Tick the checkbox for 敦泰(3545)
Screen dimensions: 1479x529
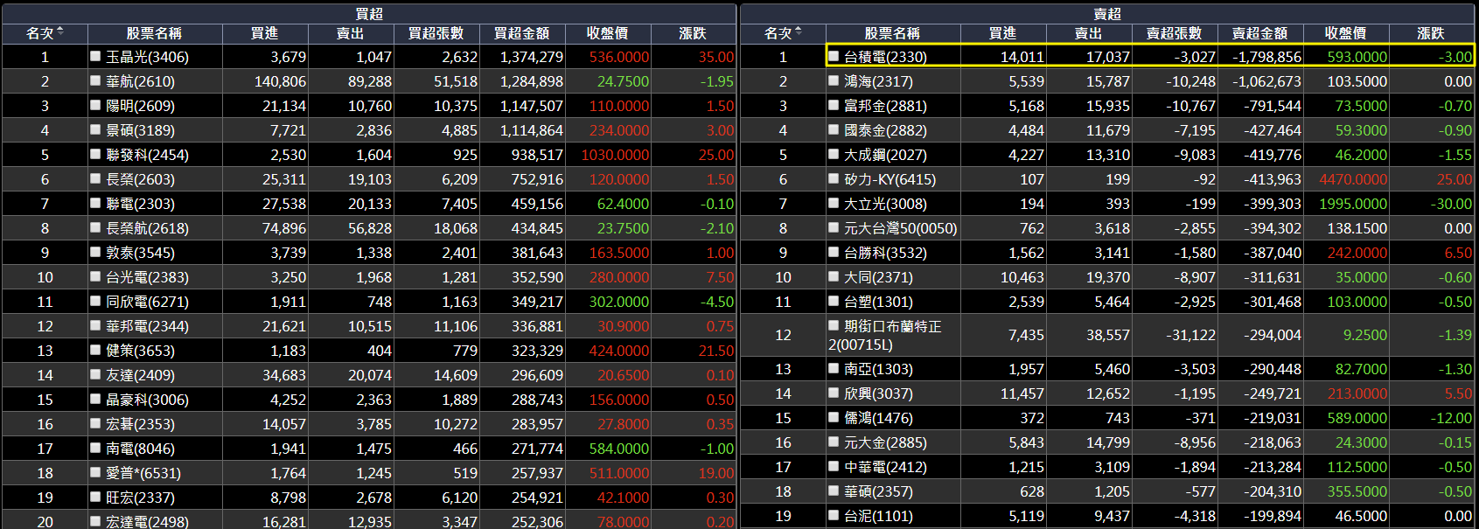pos(95,252)
